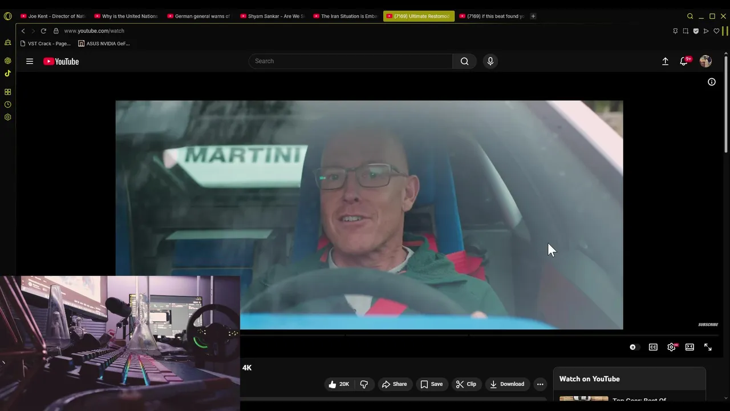Click the browser back arrow

pyautogui.click(x=23, y=31)
